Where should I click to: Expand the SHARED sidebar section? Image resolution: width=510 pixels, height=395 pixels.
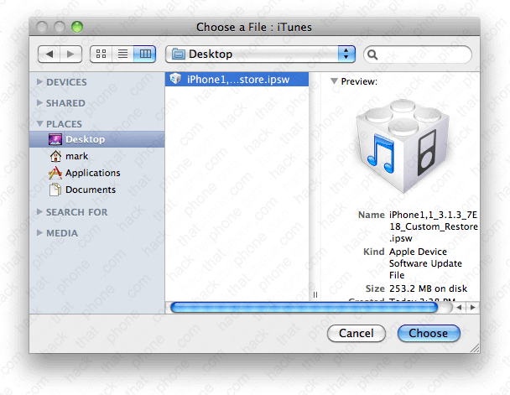(39, 103)
